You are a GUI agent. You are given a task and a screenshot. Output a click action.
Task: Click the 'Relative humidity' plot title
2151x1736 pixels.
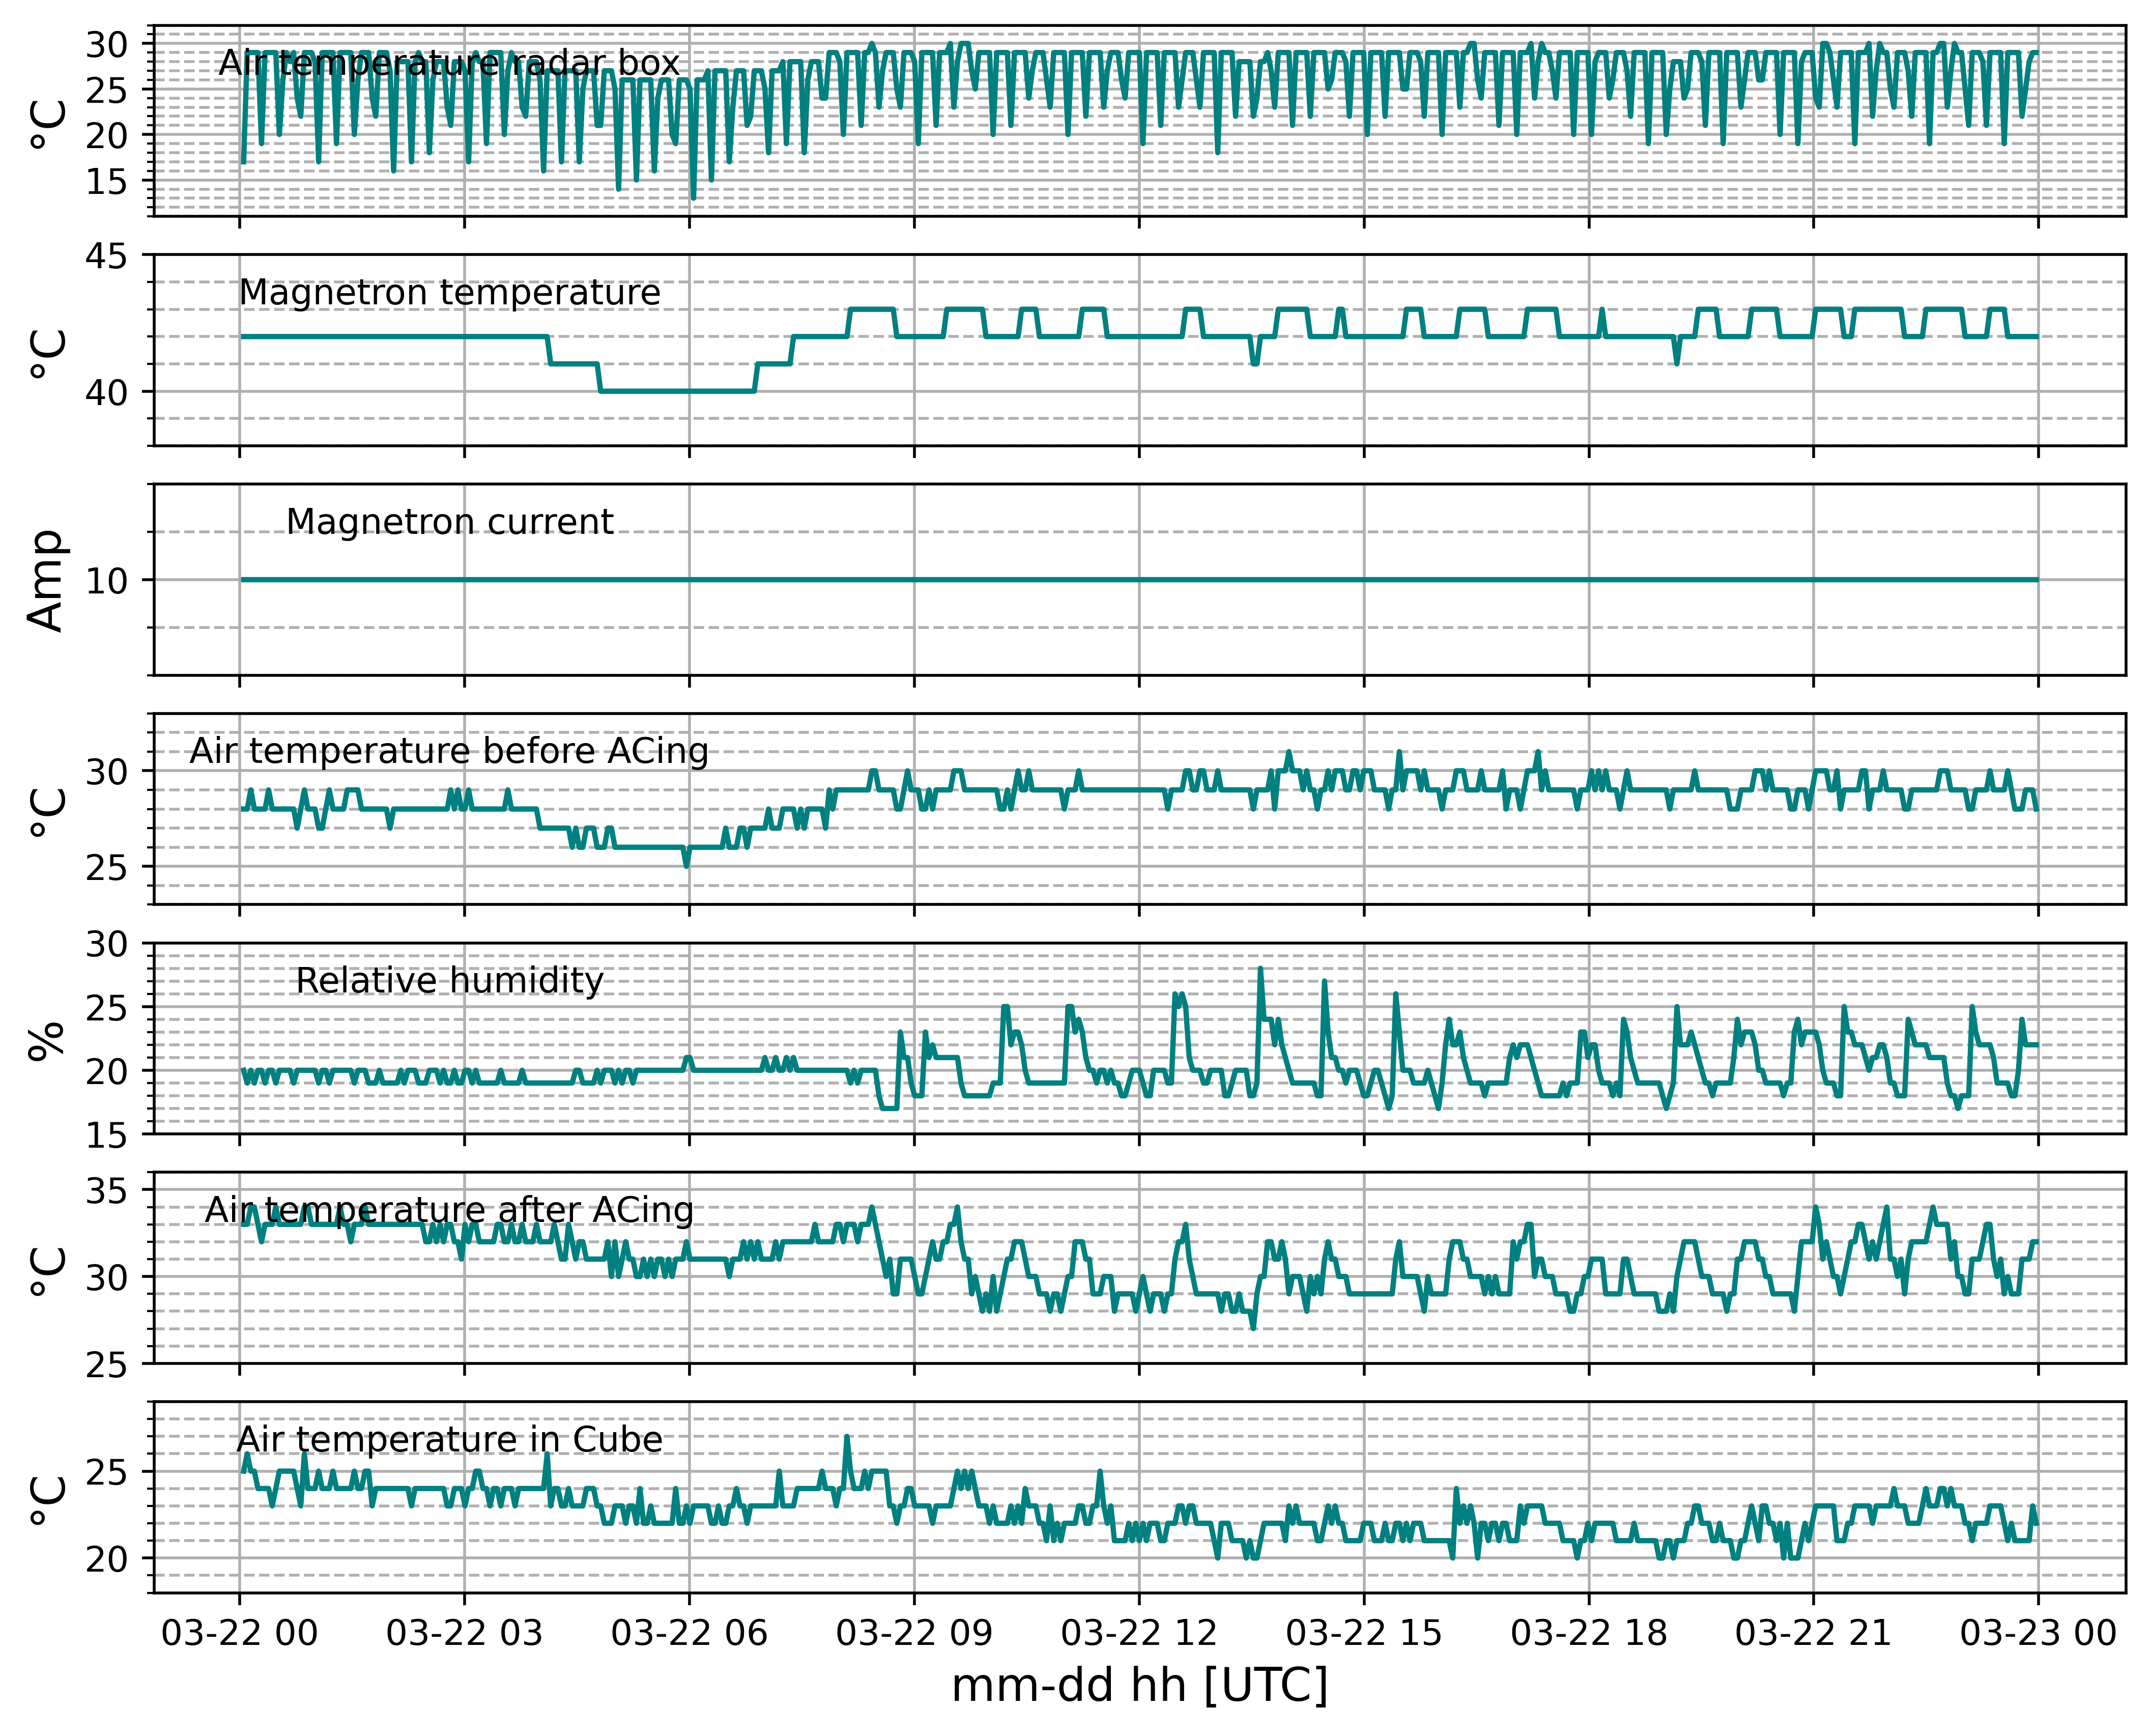pos(449,981)
